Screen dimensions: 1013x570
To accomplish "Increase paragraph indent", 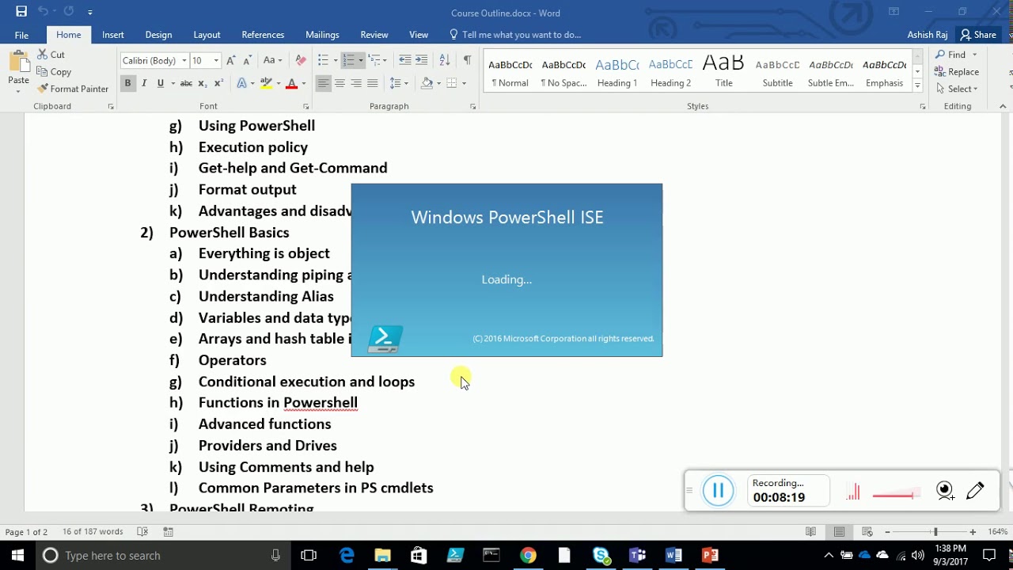I will click(422, 60).
